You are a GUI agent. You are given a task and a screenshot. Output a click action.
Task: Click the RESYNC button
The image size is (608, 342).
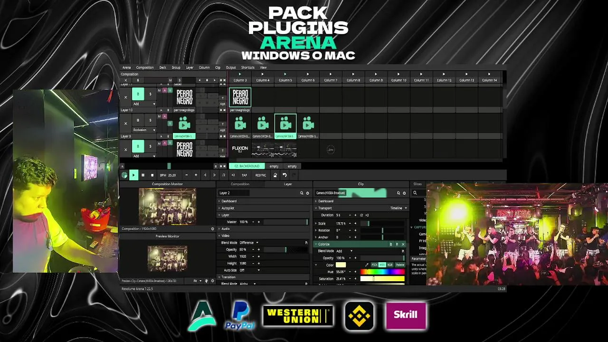(x=261, y=175)
